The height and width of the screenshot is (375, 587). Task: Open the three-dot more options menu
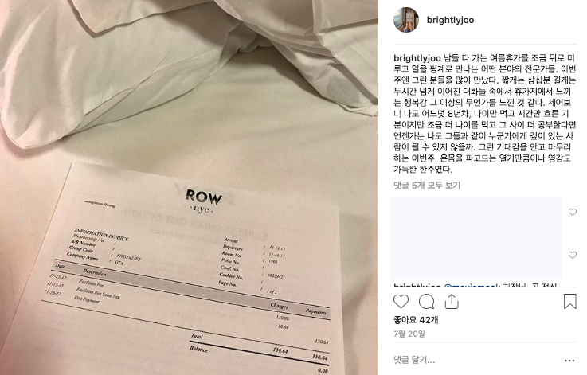click(569, 361)
